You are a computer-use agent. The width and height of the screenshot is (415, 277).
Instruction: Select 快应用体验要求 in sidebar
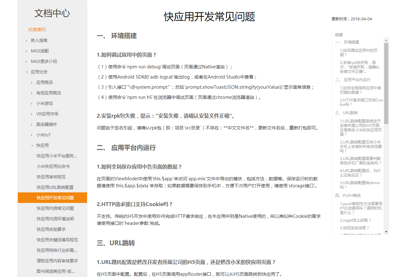point(51,229)
